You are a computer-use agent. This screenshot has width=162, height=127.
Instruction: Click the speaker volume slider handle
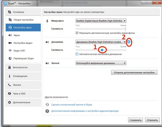(102, 50)
